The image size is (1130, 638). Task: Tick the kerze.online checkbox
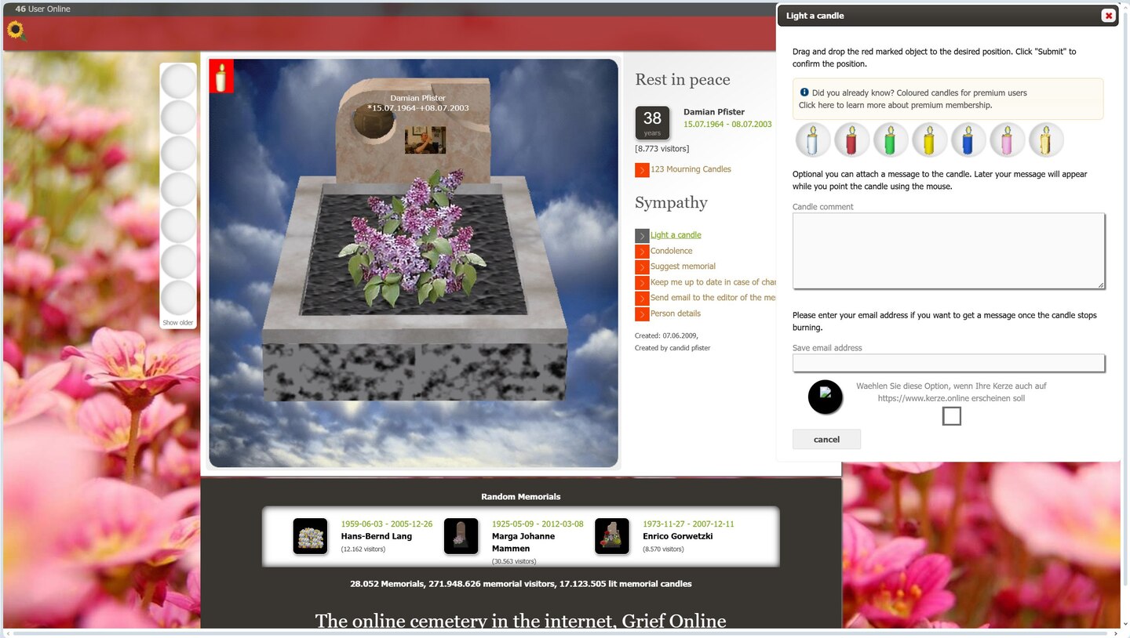coord(951,416)
